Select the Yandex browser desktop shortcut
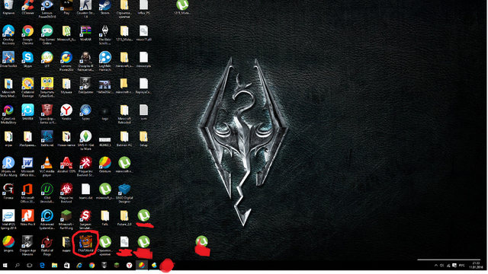Viewport: 488px width, 274px height. pos(66,112)
